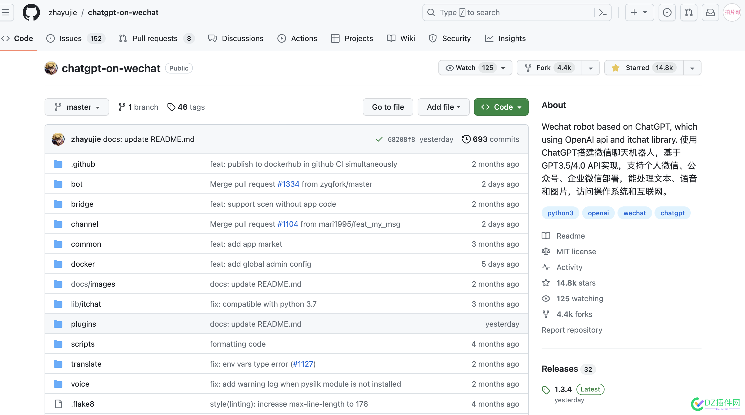Open issue #1127 link

(303, 364)
